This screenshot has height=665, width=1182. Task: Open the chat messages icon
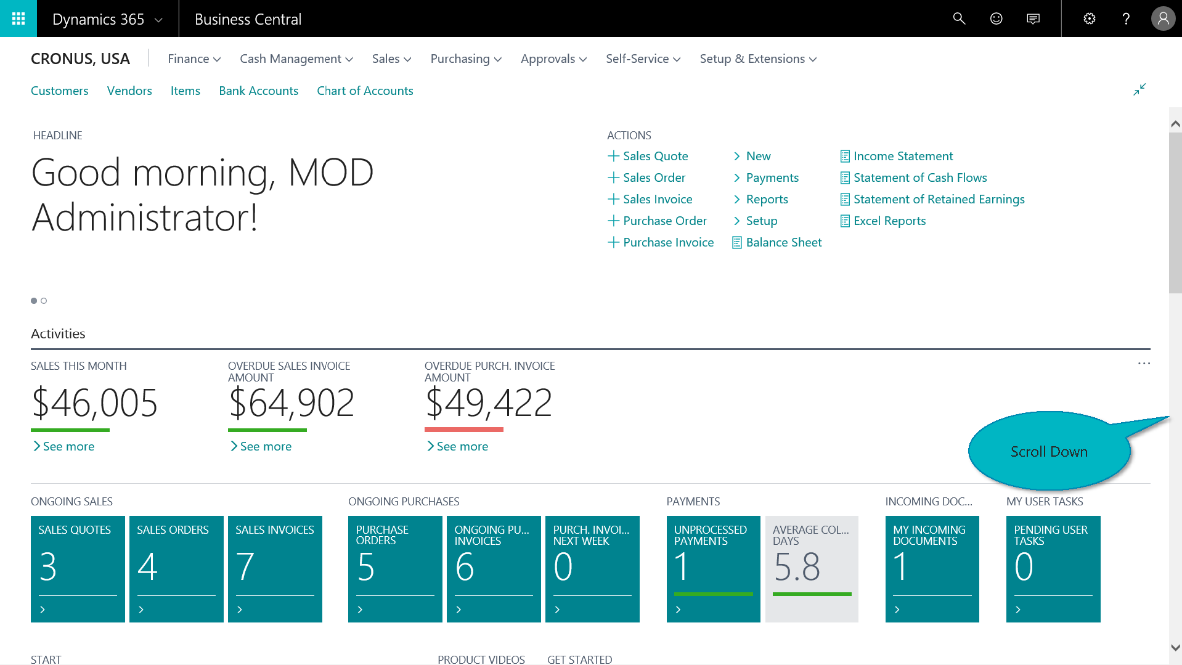pyautogui.click(x=1033, y=18)
